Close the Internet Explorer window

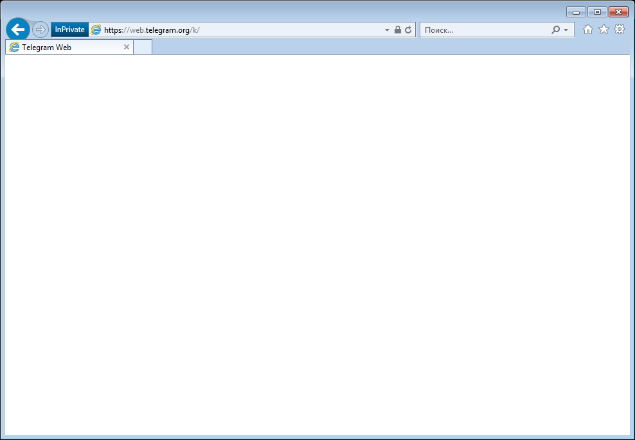(618, 12)
